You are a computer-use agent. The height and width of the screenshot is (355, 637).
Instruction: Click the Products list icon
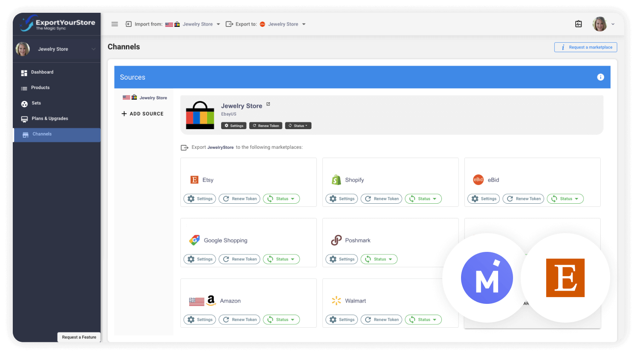(24, 88)
